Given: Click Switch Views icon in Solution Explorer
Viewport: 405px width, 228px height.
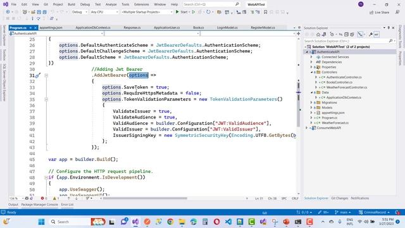Looking at the screenshot, I should 324,34.
